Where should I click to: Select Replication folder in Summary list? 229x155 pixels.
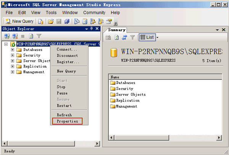point(125,100)
